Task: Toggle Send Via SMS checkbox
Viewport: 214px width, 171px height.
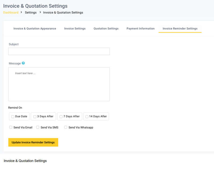Action: [38, 127]
